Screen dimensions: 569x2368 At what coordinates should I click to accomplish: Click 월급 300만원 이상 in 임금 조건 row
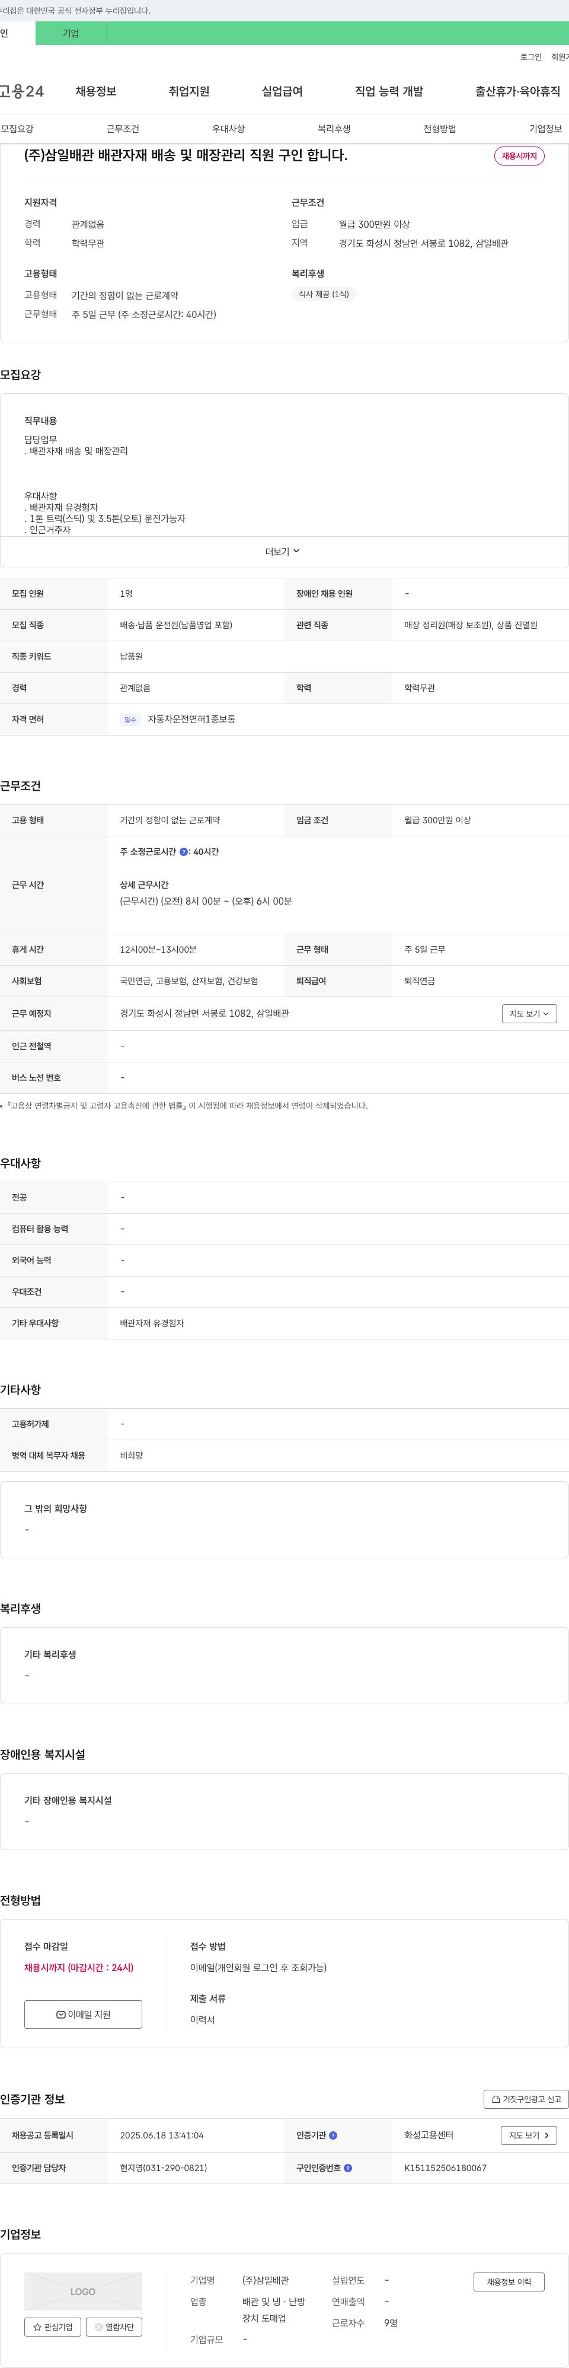tap(437, 820)
